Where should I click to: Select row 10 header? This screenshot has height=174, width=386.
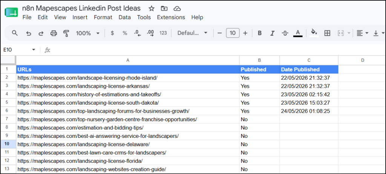coord(8,144)
